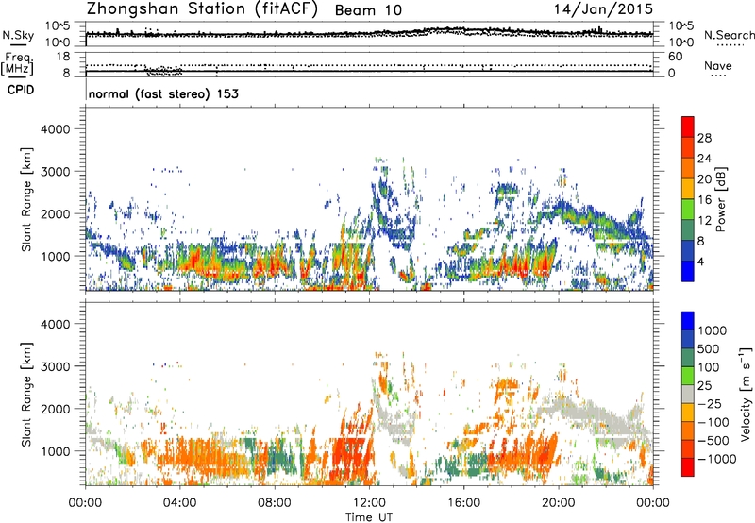Click the 'normal (fast stereo) 153' text
This screenshot has height=523, width=755.
163,93
